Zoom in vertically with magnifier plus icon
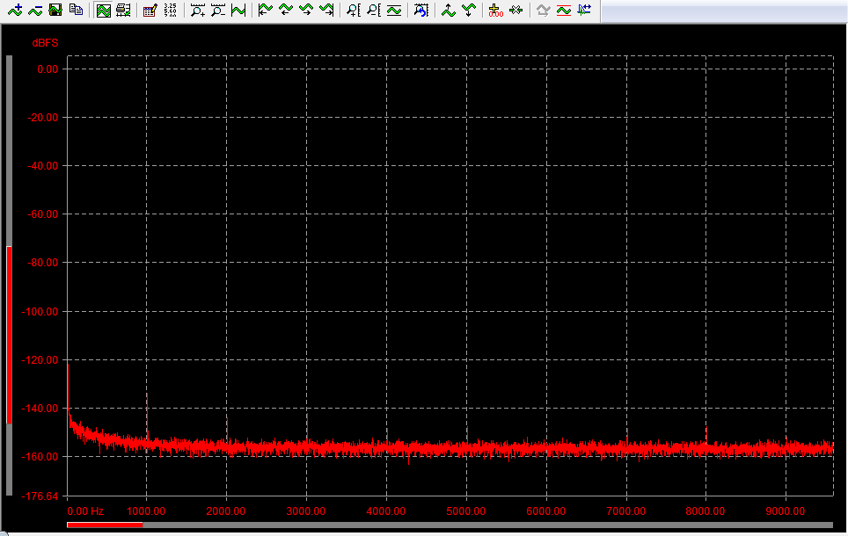848x536 pixels. [353, 10]
